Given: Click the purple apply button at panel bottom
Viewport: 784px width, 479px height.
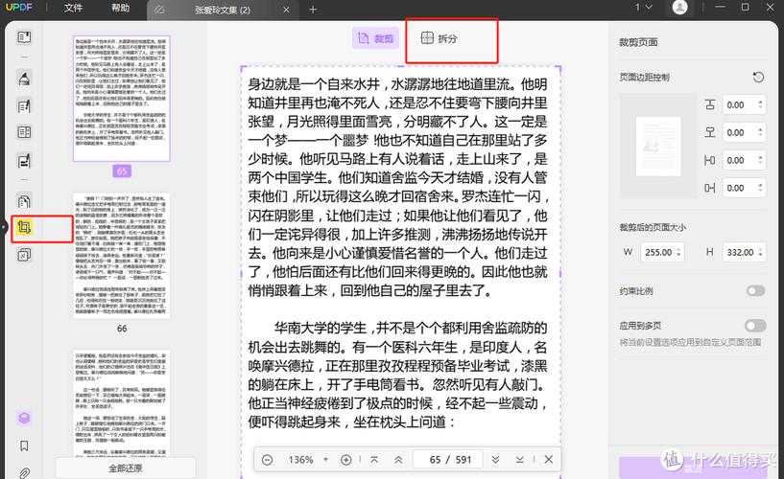Looking at the screenshot, I should tap(693, 468).
